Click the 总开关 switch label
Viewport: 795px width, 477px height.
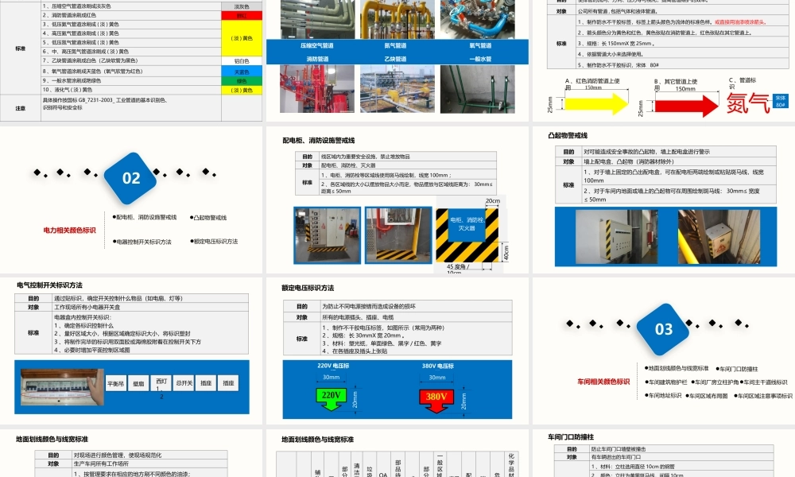click(184, 383)
